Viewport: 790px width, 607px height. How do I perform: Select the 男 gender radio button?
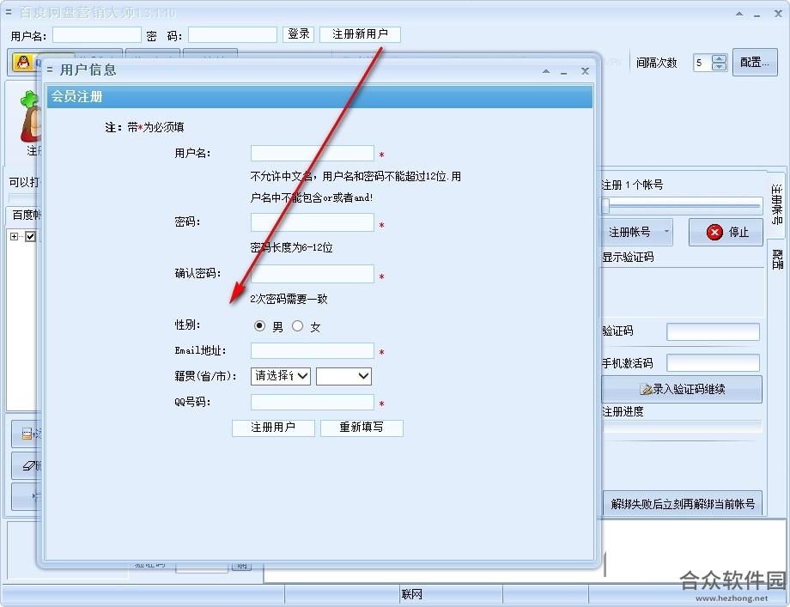(x=259, y=326)
